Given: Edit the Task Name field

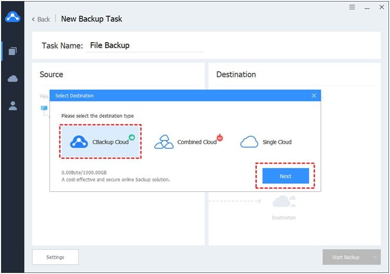Looking at the screenshot, I should click(x=145, y=45).
